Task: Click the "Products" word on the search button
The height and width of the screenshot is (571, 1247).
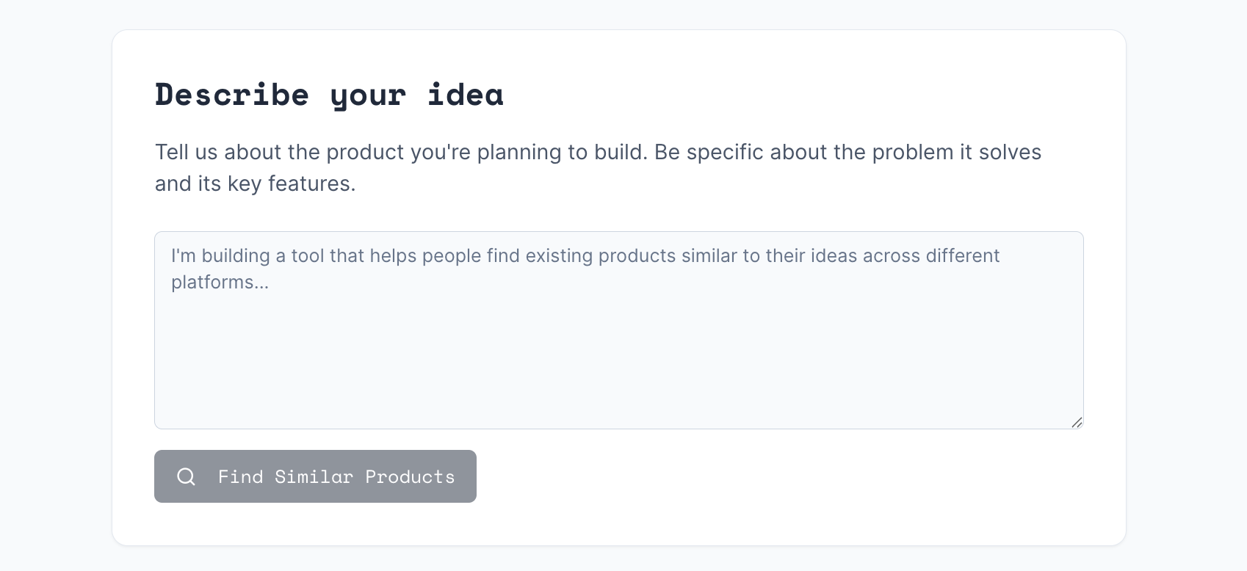Action: click(x=410, y=476)
